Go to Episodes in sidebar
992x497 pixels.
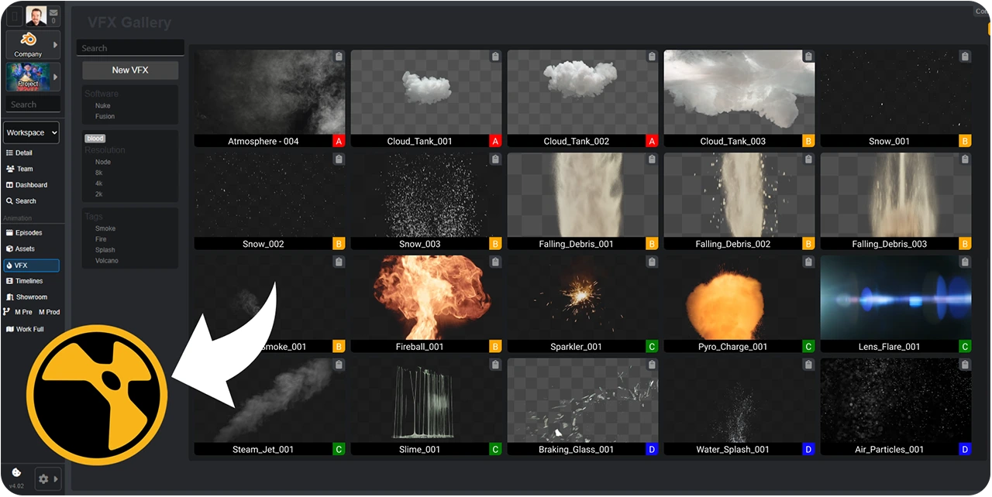tap(29, 232)
